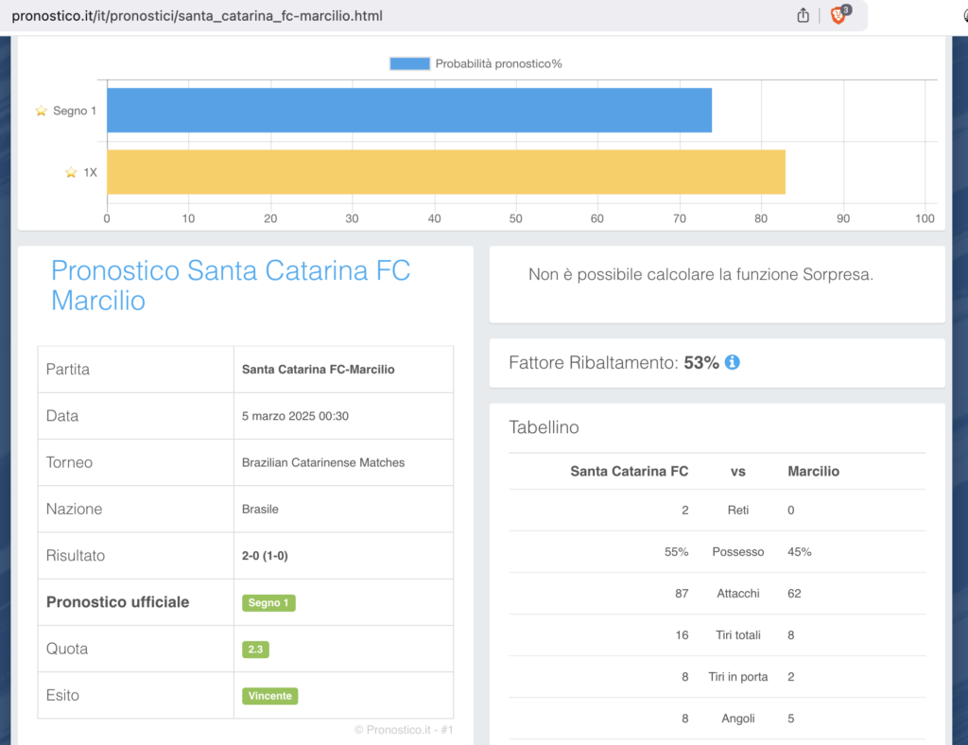Screen dimensions: 968x745
Task: Click the Risultato row label
Action: point(76,556)
